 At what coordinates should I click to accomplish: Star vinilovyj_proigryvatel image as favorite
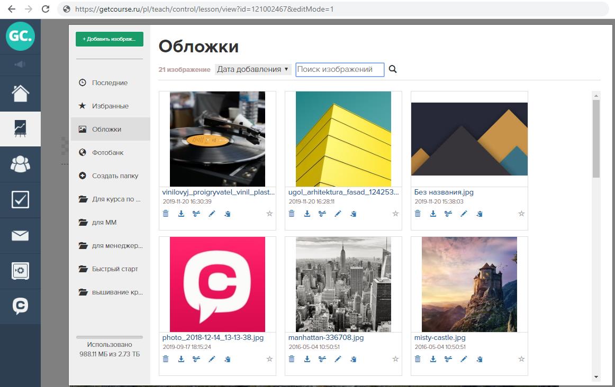pos(269,214)
